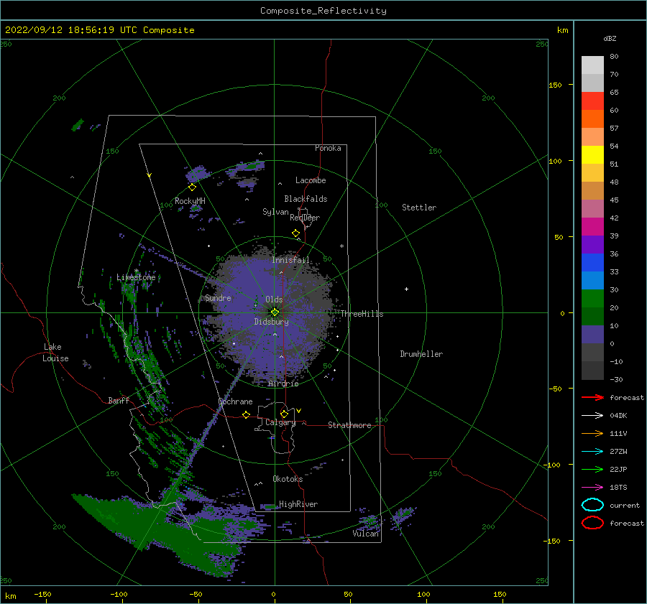Click the Blackfalds city label

point(306,199)
